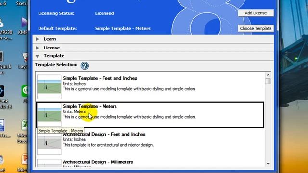Click the Add License button
308x173 pixels.
coord(256,13)
